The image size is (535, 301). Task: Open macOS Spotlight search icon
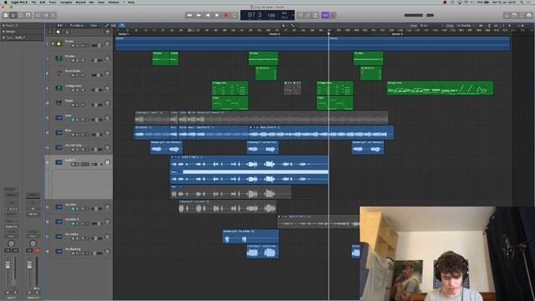pyautogui.click(x=521, y=2)
